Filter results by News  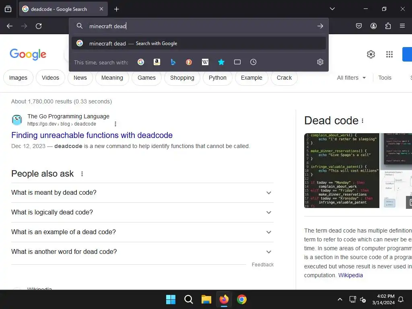click(x=80, y=78)
